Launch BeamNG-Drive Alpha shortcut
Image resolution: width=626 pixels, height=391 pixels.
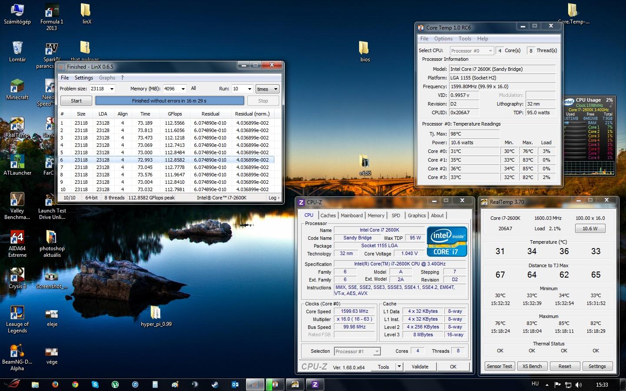click(x=17, y=358)
